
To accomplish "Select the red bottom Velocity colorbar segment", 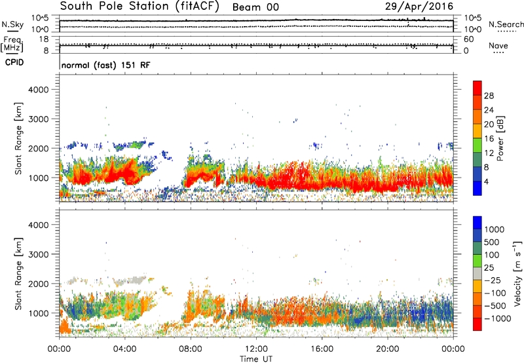I will [477, 324].
